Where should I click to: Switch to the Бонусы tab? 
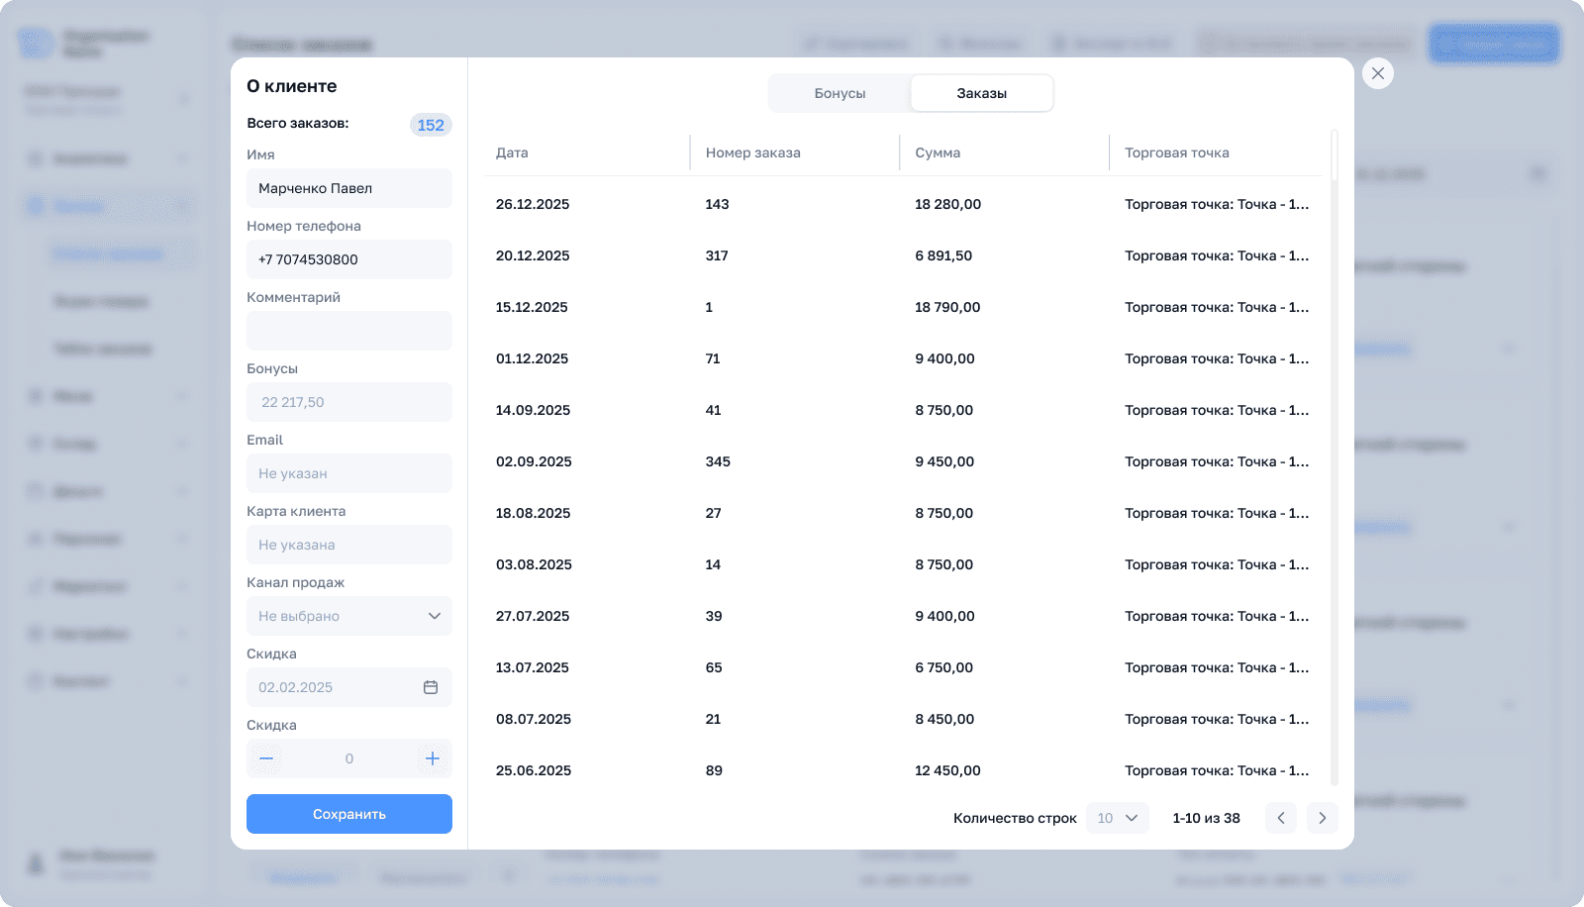pyautogui.click(x=840, y=93)
